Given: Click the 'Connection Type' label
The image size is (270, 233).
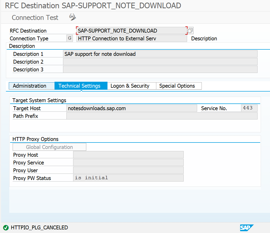Looking at the screenshot, I should [x=29, y=39].
